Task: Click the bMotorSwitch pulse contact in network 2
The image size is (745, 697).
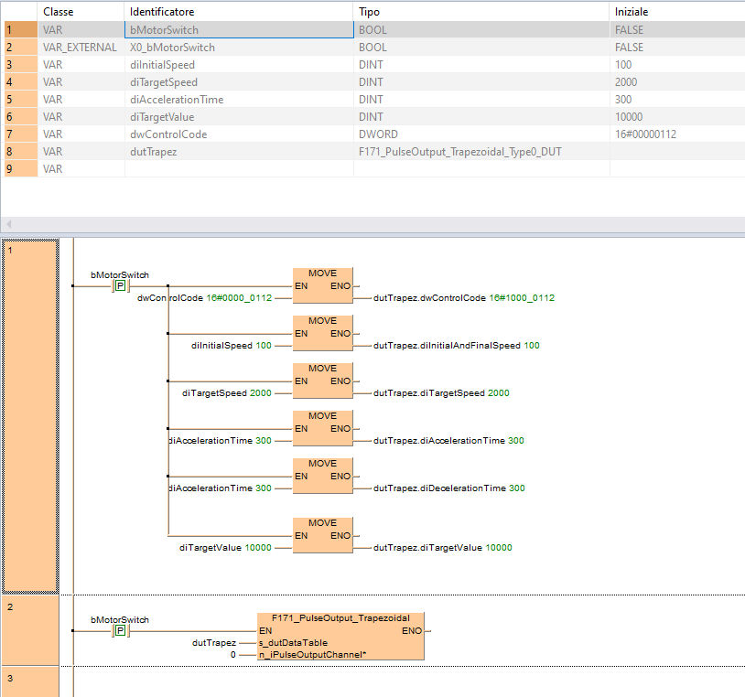Action: [119, 631]
